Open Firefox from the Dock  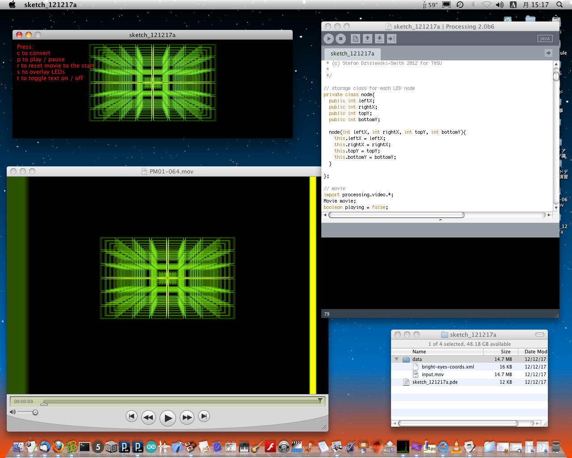tap(58, 446)
